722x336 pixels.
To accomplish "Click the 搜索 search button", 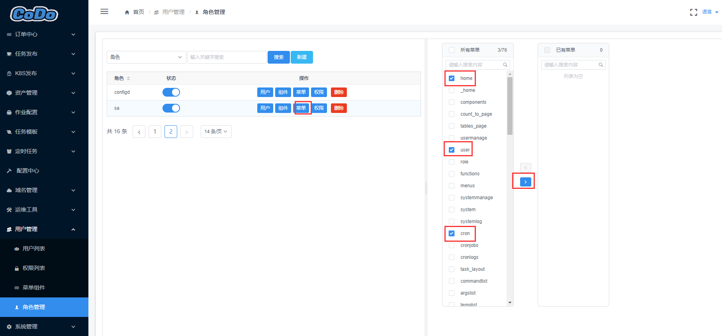I will pyautogui.click(x=279, y=57).
